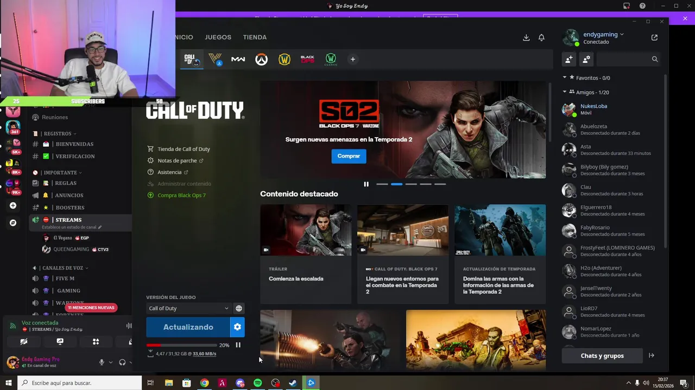Screen dimensions: 695x390
Task: Collapse the Favoritos - 0/0 group
Action: click(565, 77)
